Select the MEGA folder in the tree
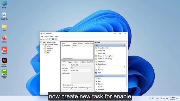The height and width of the screenshot is (101, 180). pyautogui.click(x=49, y=46)
